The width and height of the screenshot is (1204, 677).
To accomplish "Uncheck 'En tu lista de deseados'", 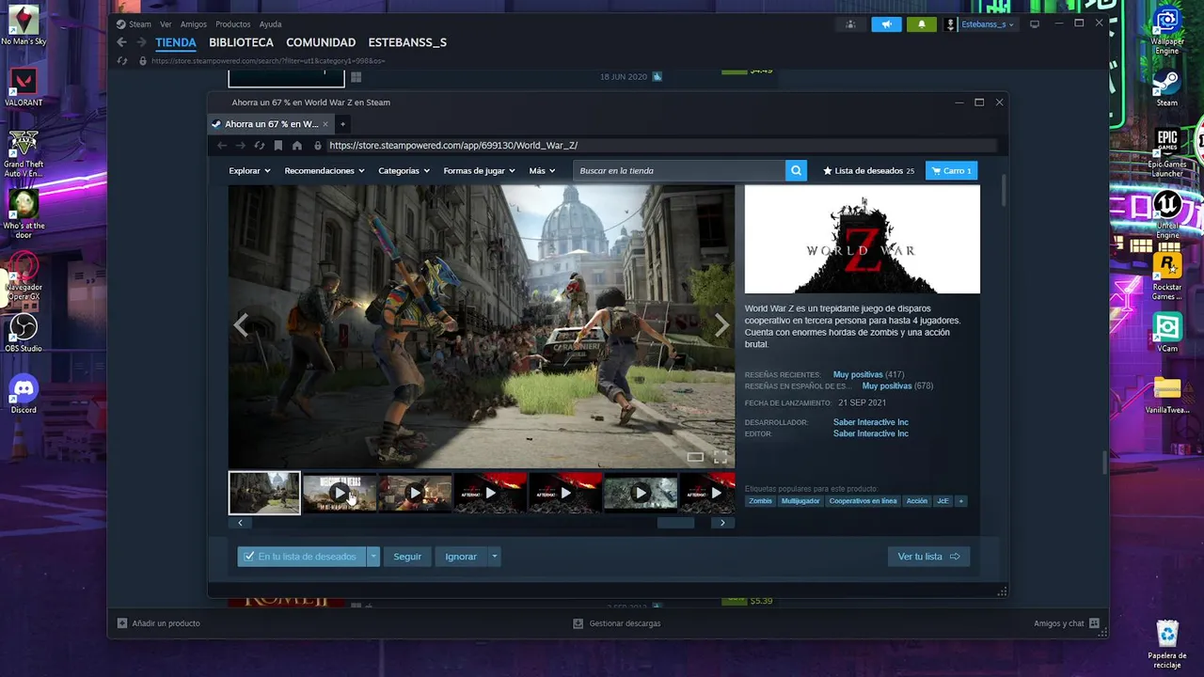I will tap(301, 557).
